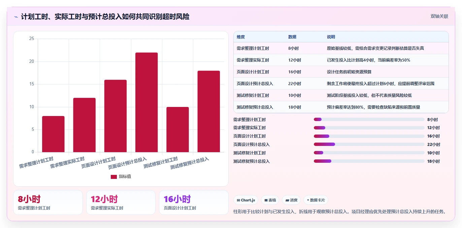Toggle the 指标值 legend color swatch

coord(114,177)
